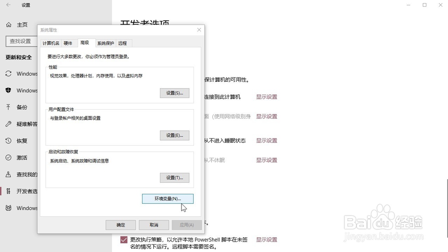Viewport: 448px width, 252px height.
Task: Click the 性能 group label
Action: pos(53,67)
